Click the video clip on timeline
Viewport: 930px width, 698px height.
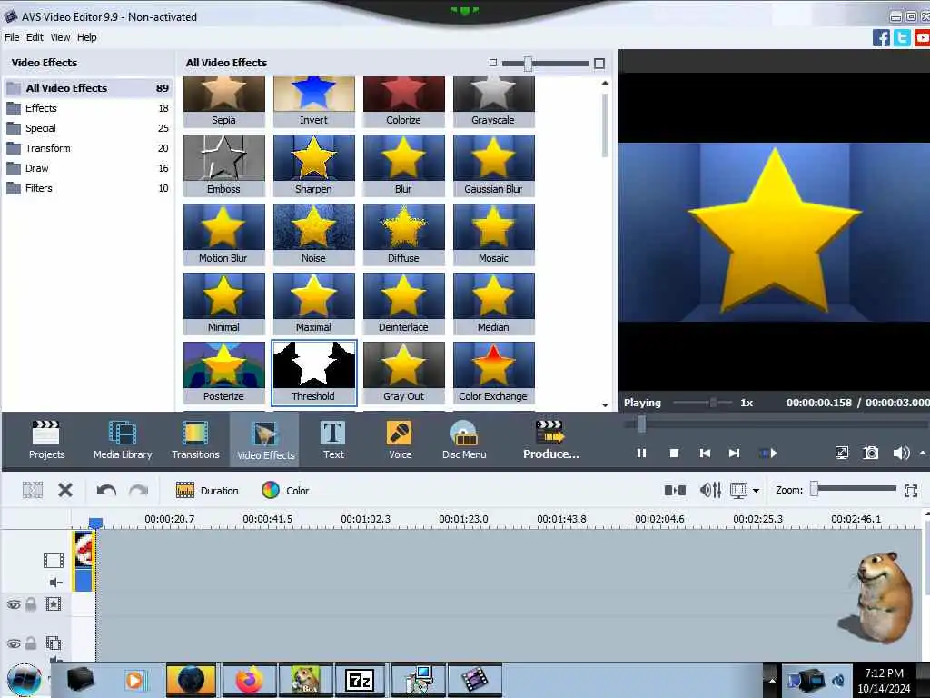84,561
